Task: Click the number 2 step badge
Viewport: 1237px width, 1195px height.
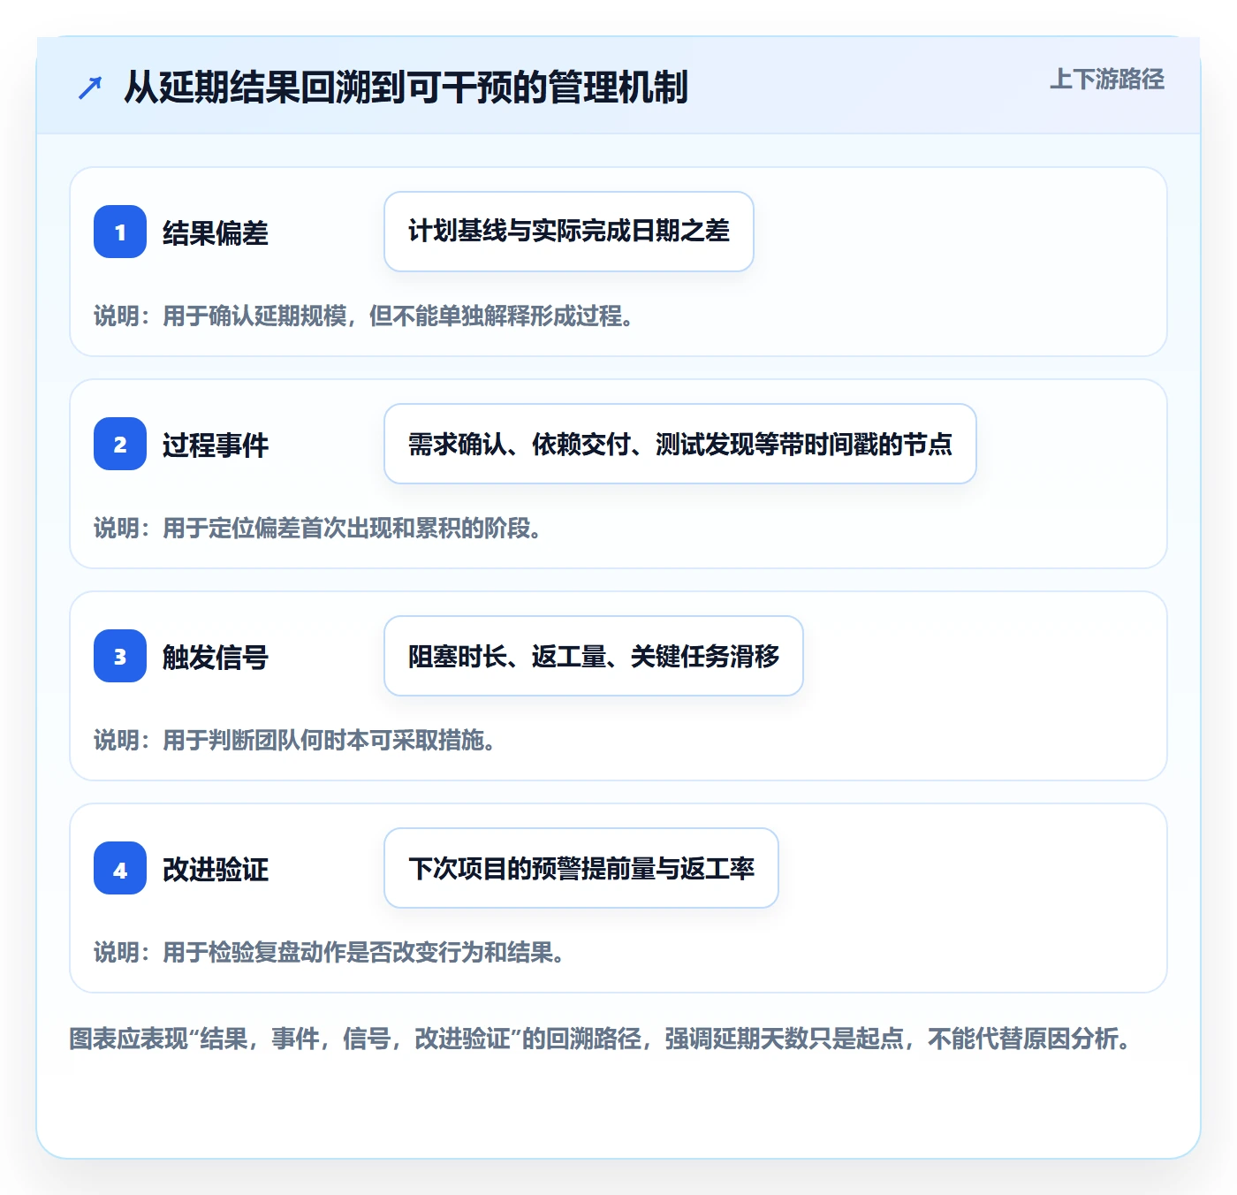Action: tap(120, 444)
